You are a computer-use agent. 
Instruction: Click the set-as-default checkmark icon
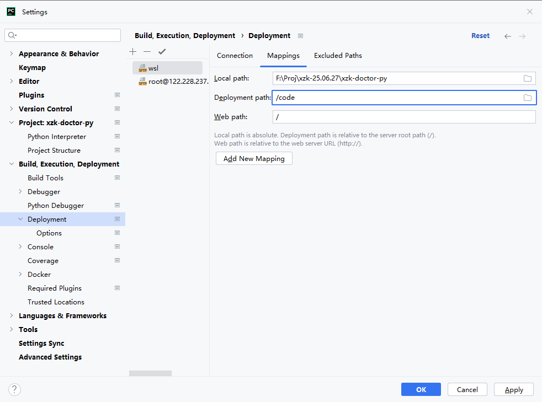pyautogui.click(x=162, y=51)
